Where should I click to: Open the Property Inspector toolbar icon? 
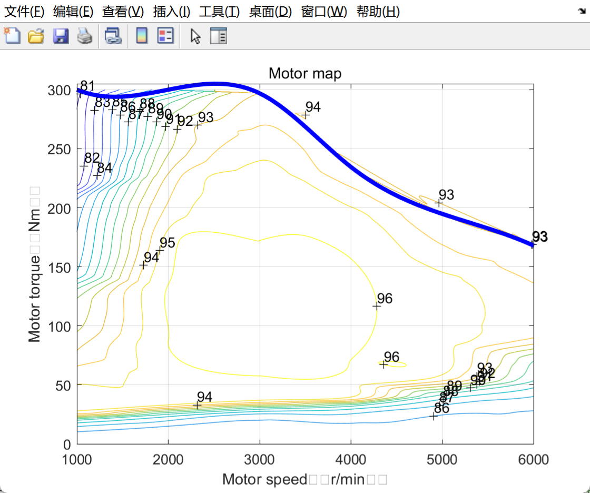click(218, 36)
